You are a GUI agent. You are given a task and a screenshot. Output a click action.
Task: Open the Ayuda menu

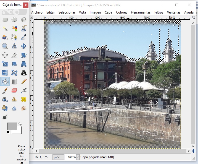pos(189,12)
